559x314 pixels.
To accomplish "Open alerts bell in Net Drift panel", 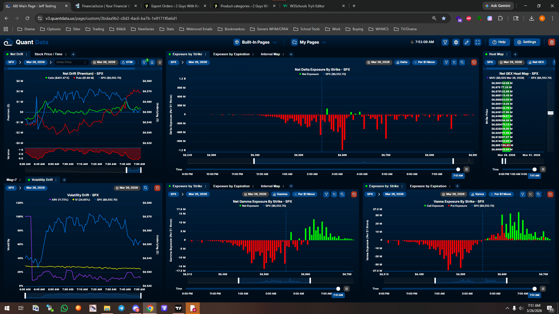I will click(x=152, y=62).
